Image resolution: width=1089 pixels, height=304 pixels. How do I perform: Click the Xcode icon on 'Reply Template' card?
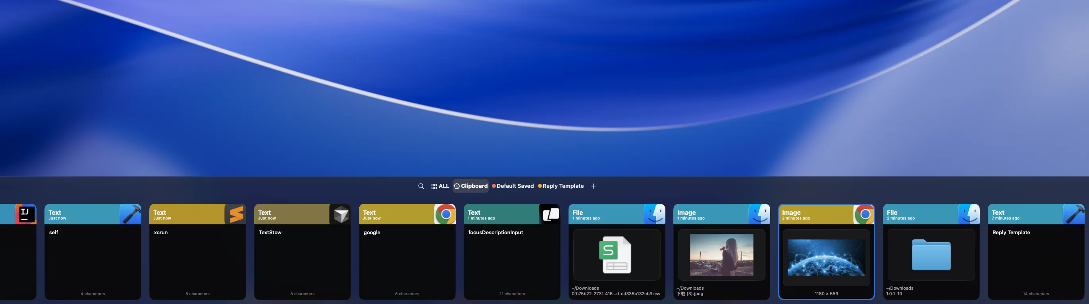[x=1074, y=214]
